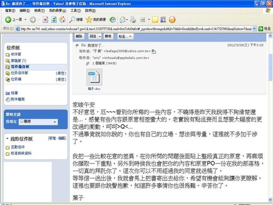Click the 回信 reply button
The image size is (273, 205).
[93, 37]
